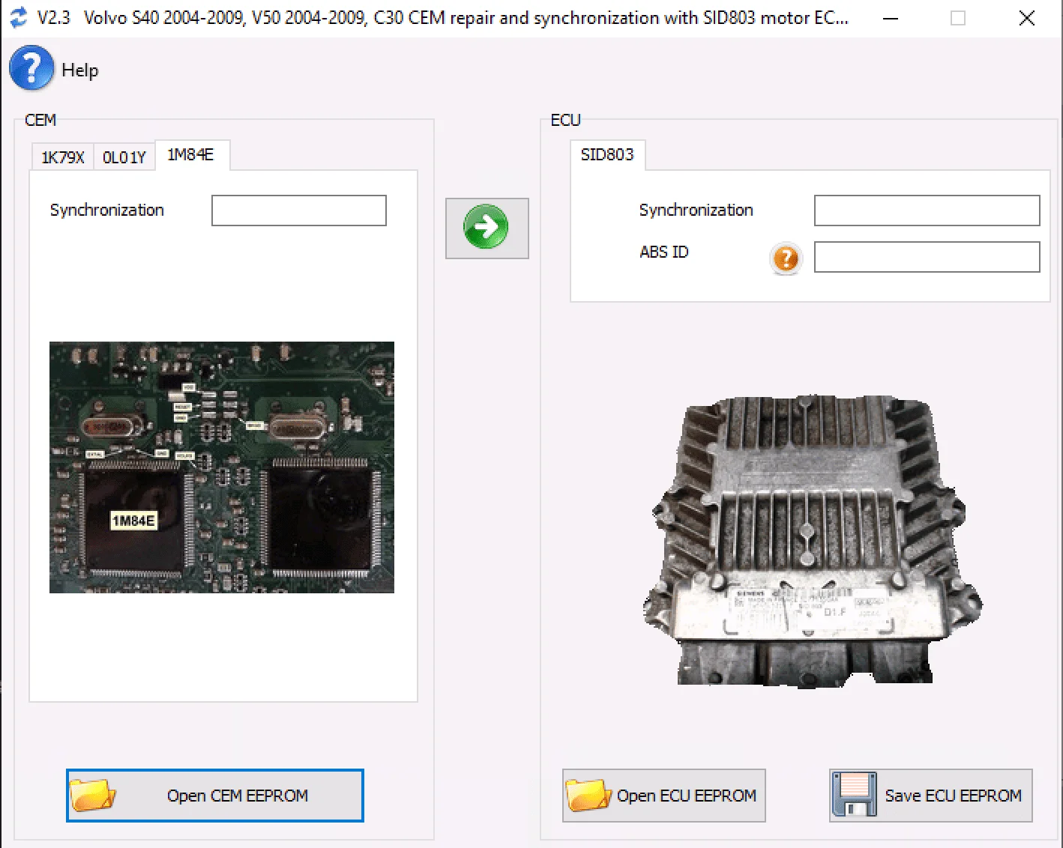Image resolution: width=1063 pixels, height=848 pixels.
Task: Click the 1M84E circuit board photo
Action: [221, 467]
